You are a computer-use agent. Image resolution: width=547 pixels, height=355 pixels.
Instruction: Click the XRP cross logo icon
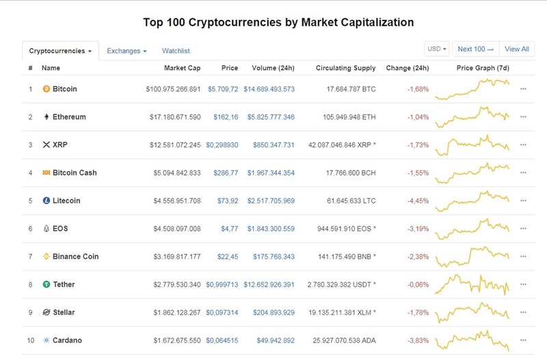pos(46,145)
